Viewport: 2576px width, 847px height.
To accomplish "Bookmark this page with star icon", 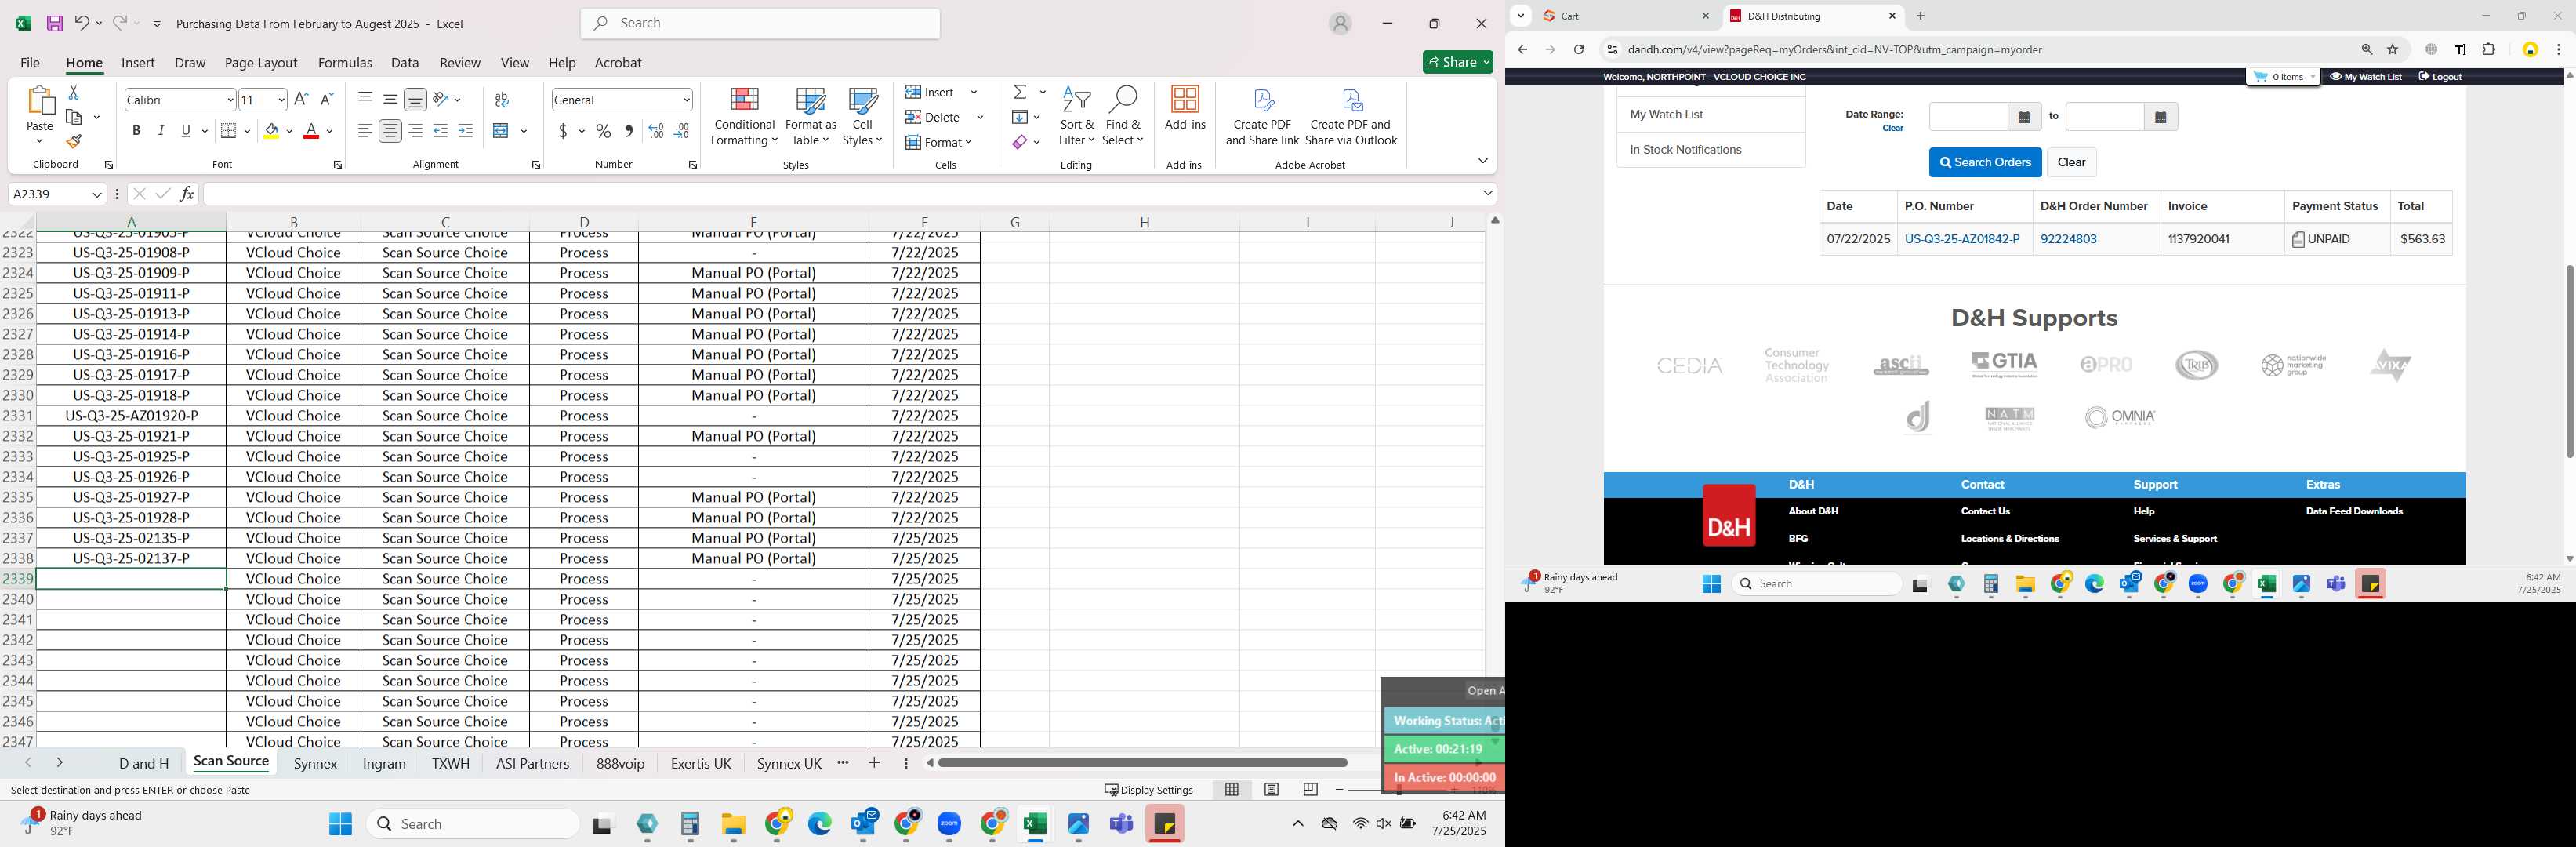I will (x=2393, y=49).
